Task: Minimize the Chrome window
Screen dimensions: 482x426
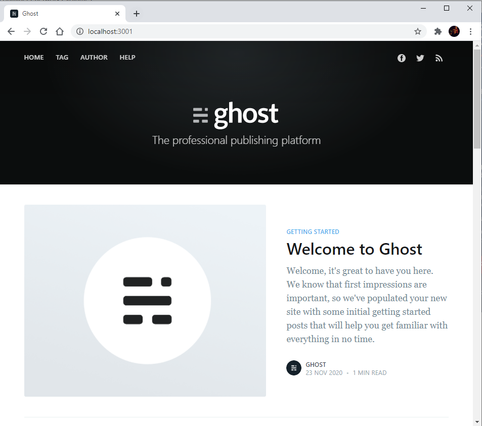Action: 423,8
